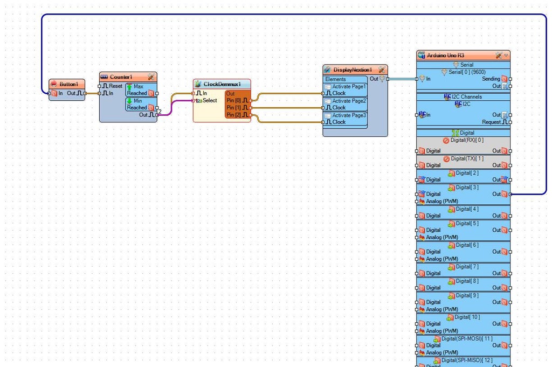The height and width of the screenshot is (367, 552).
Task: Click the Button1 Out pin
Action: [x=85, y=93]
